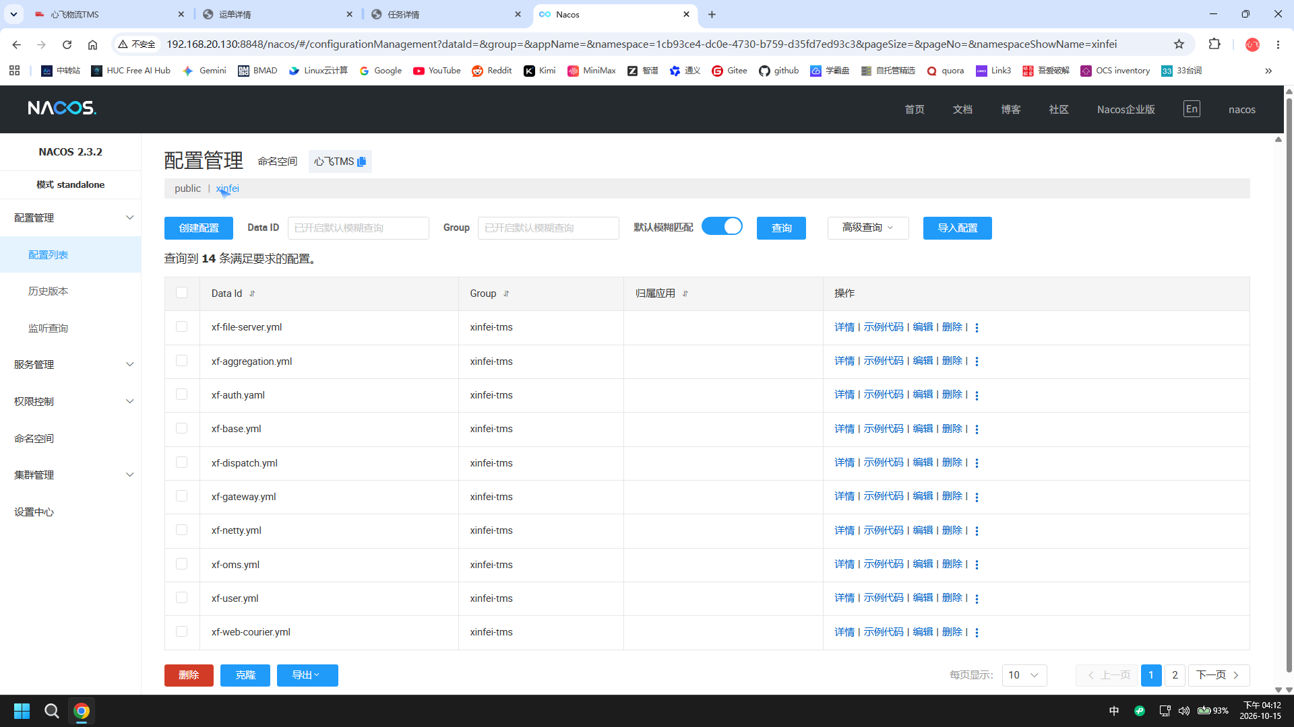
Task: Sort the table by 归属应用 column
Action: click(x=685, y=293)
